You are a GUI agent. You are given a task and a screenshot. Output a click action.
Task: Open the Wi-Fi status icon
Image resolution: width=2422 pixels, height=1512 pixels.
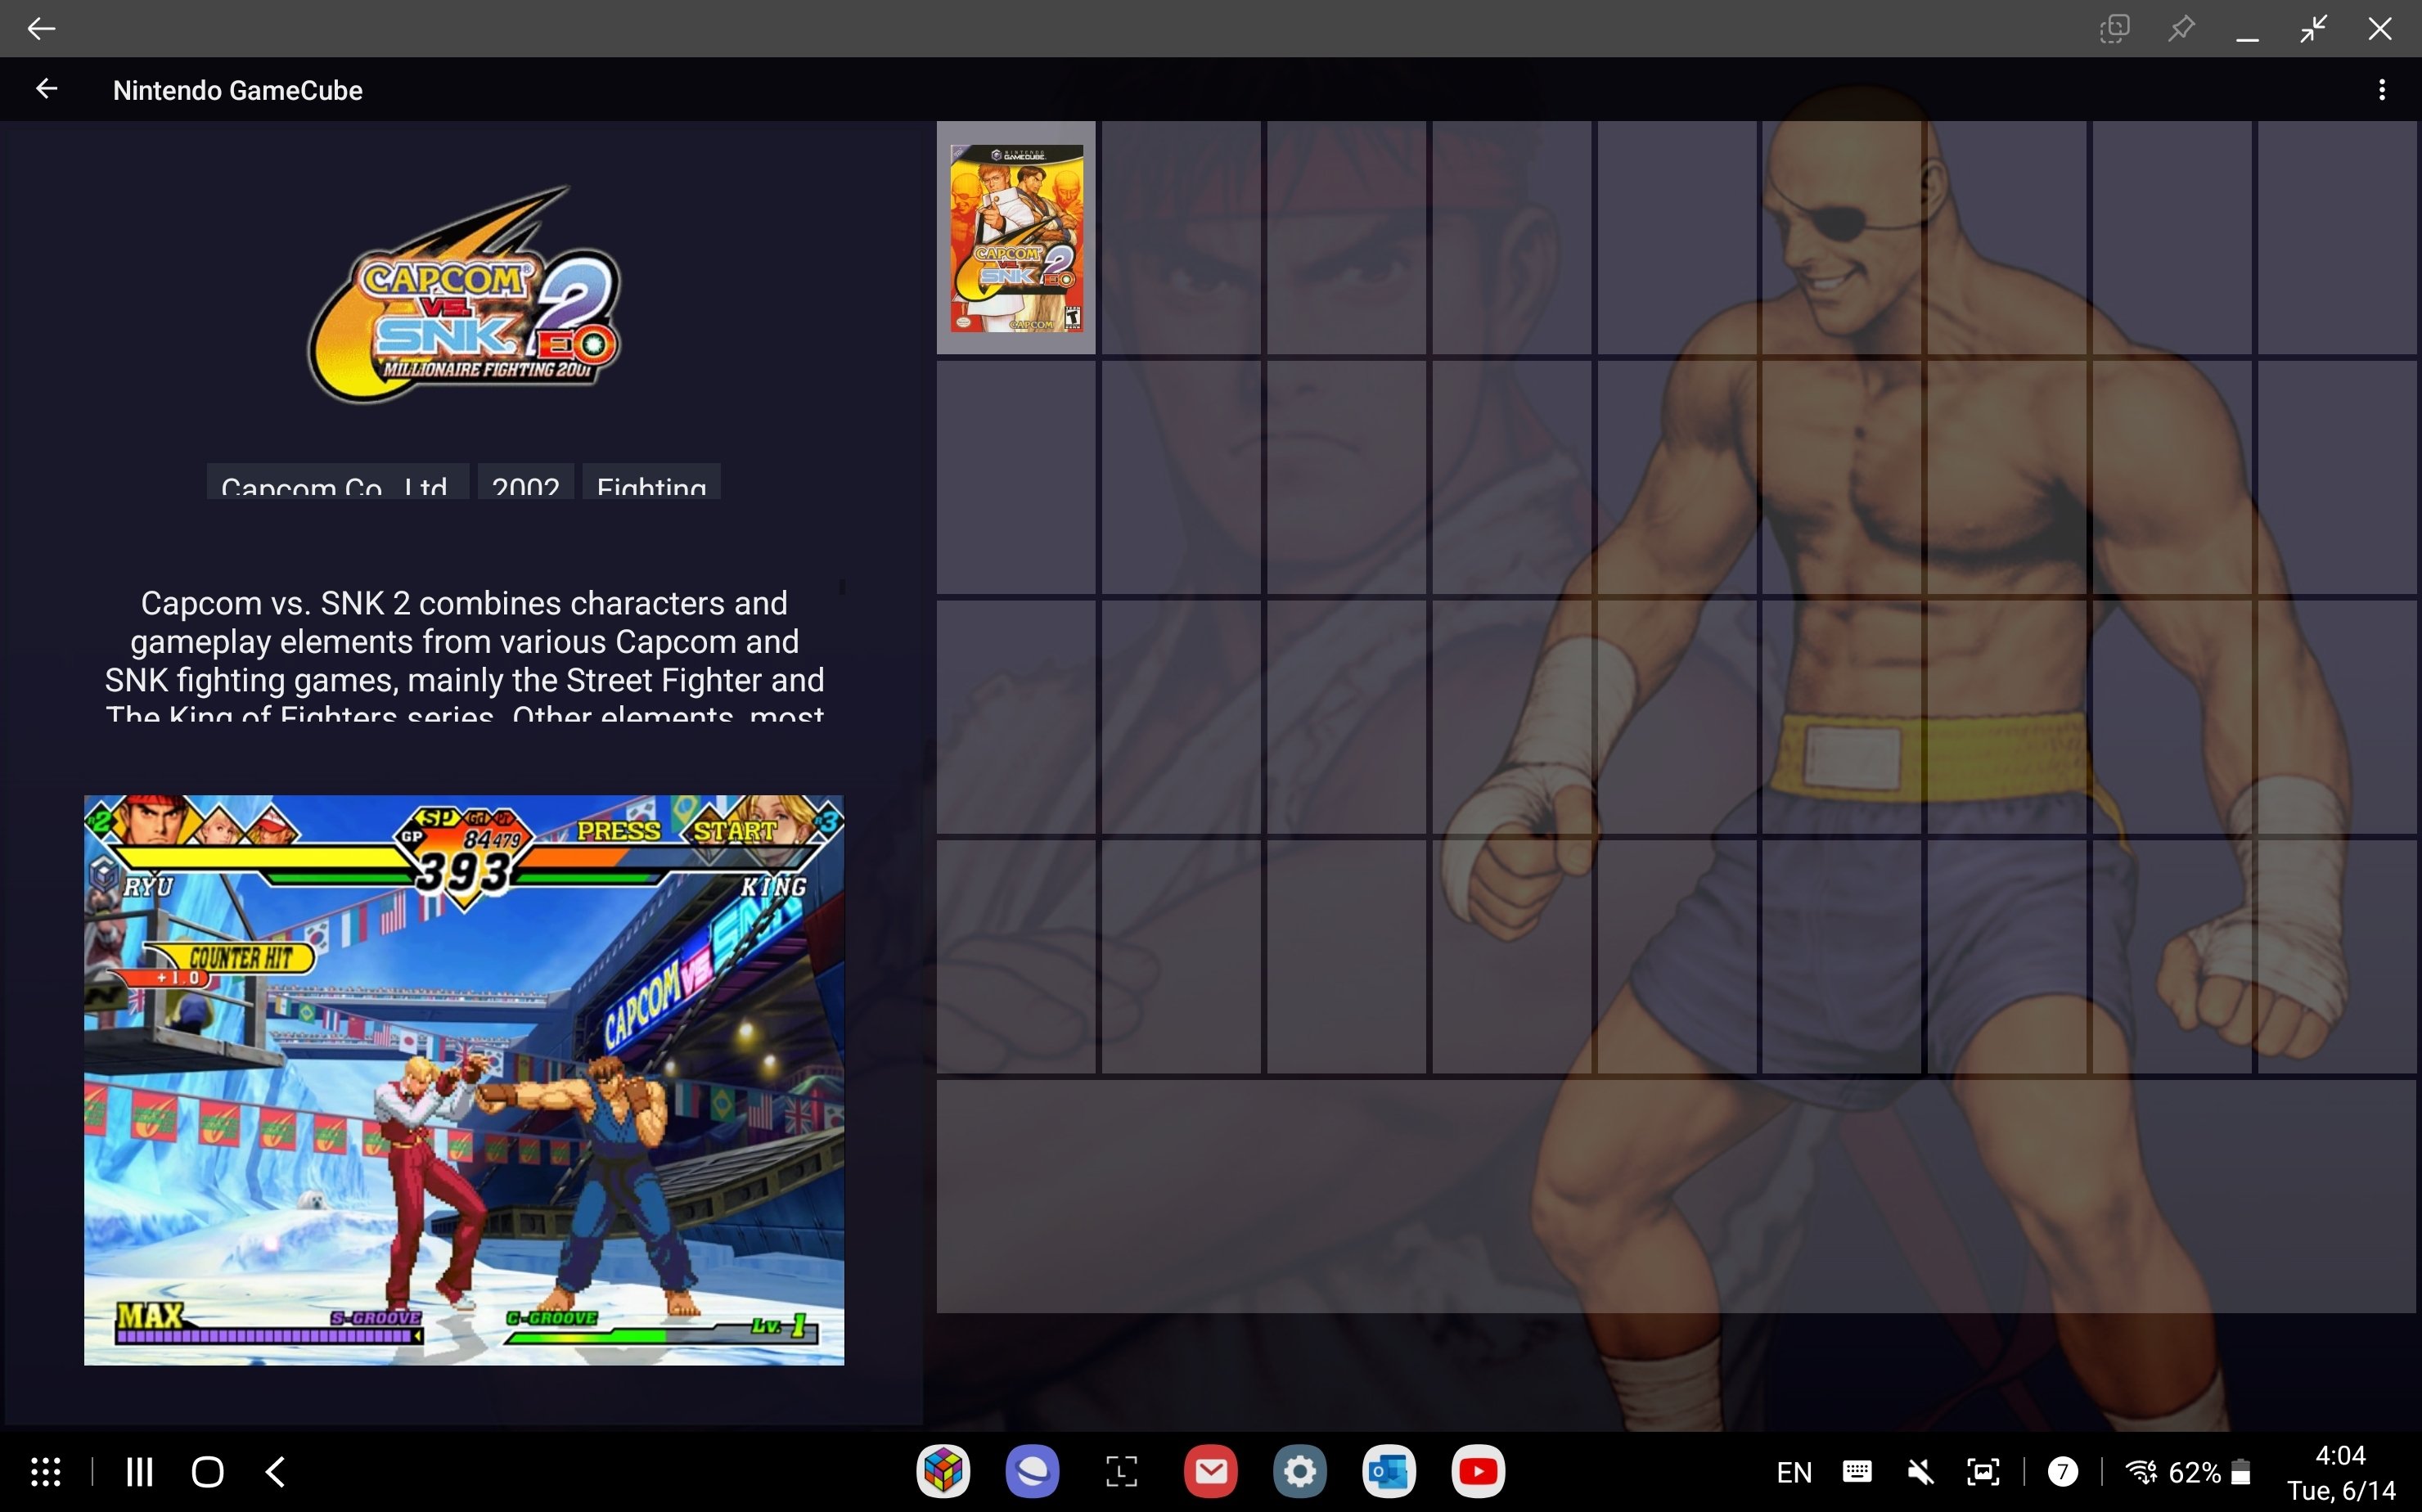(2141, 1472)
